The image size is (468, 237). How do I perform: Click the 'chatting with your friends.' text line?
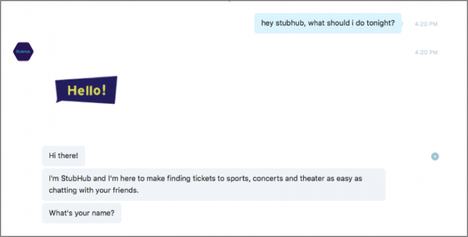click(x=94, y=190)
